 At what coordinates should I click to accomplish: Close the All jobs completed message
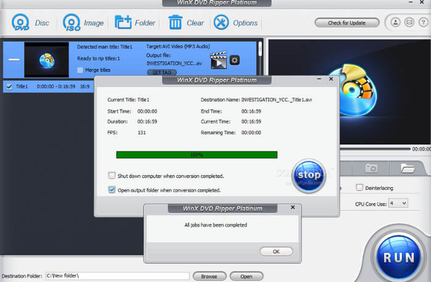point(292,207)
